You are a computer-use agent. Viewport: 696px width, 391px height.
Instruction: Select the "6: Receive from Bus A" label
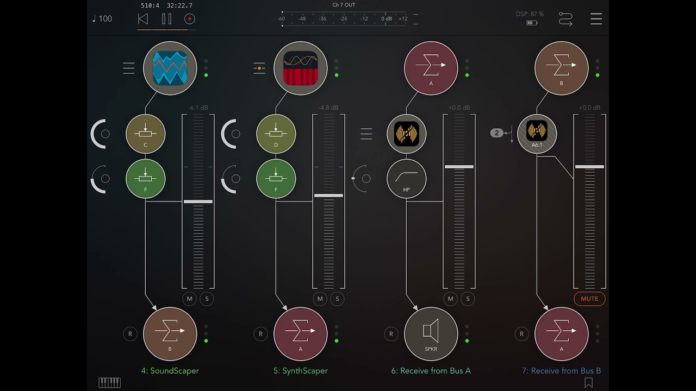(431, 371)
